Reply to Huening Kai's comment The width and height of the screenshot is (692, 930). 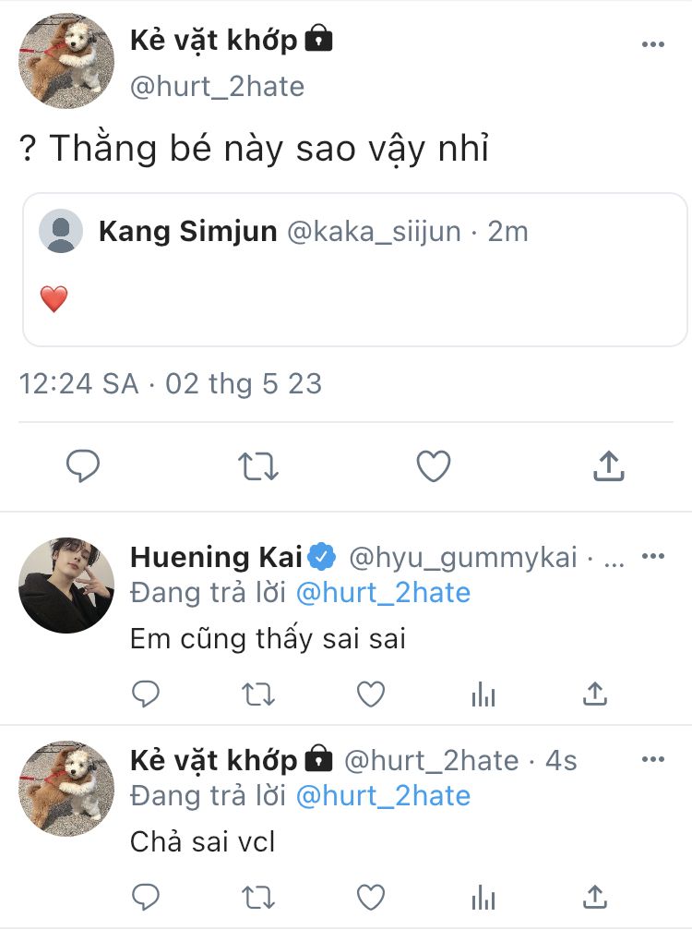(x=146, y=694)
